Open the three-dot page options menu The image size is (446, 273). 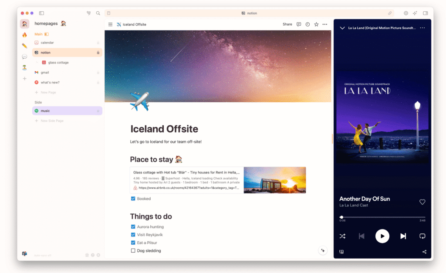point(324,24)
